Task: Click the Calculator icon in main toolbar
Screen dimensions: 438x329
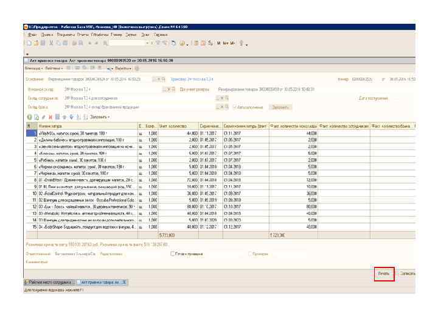Action: tap(196, 43)
